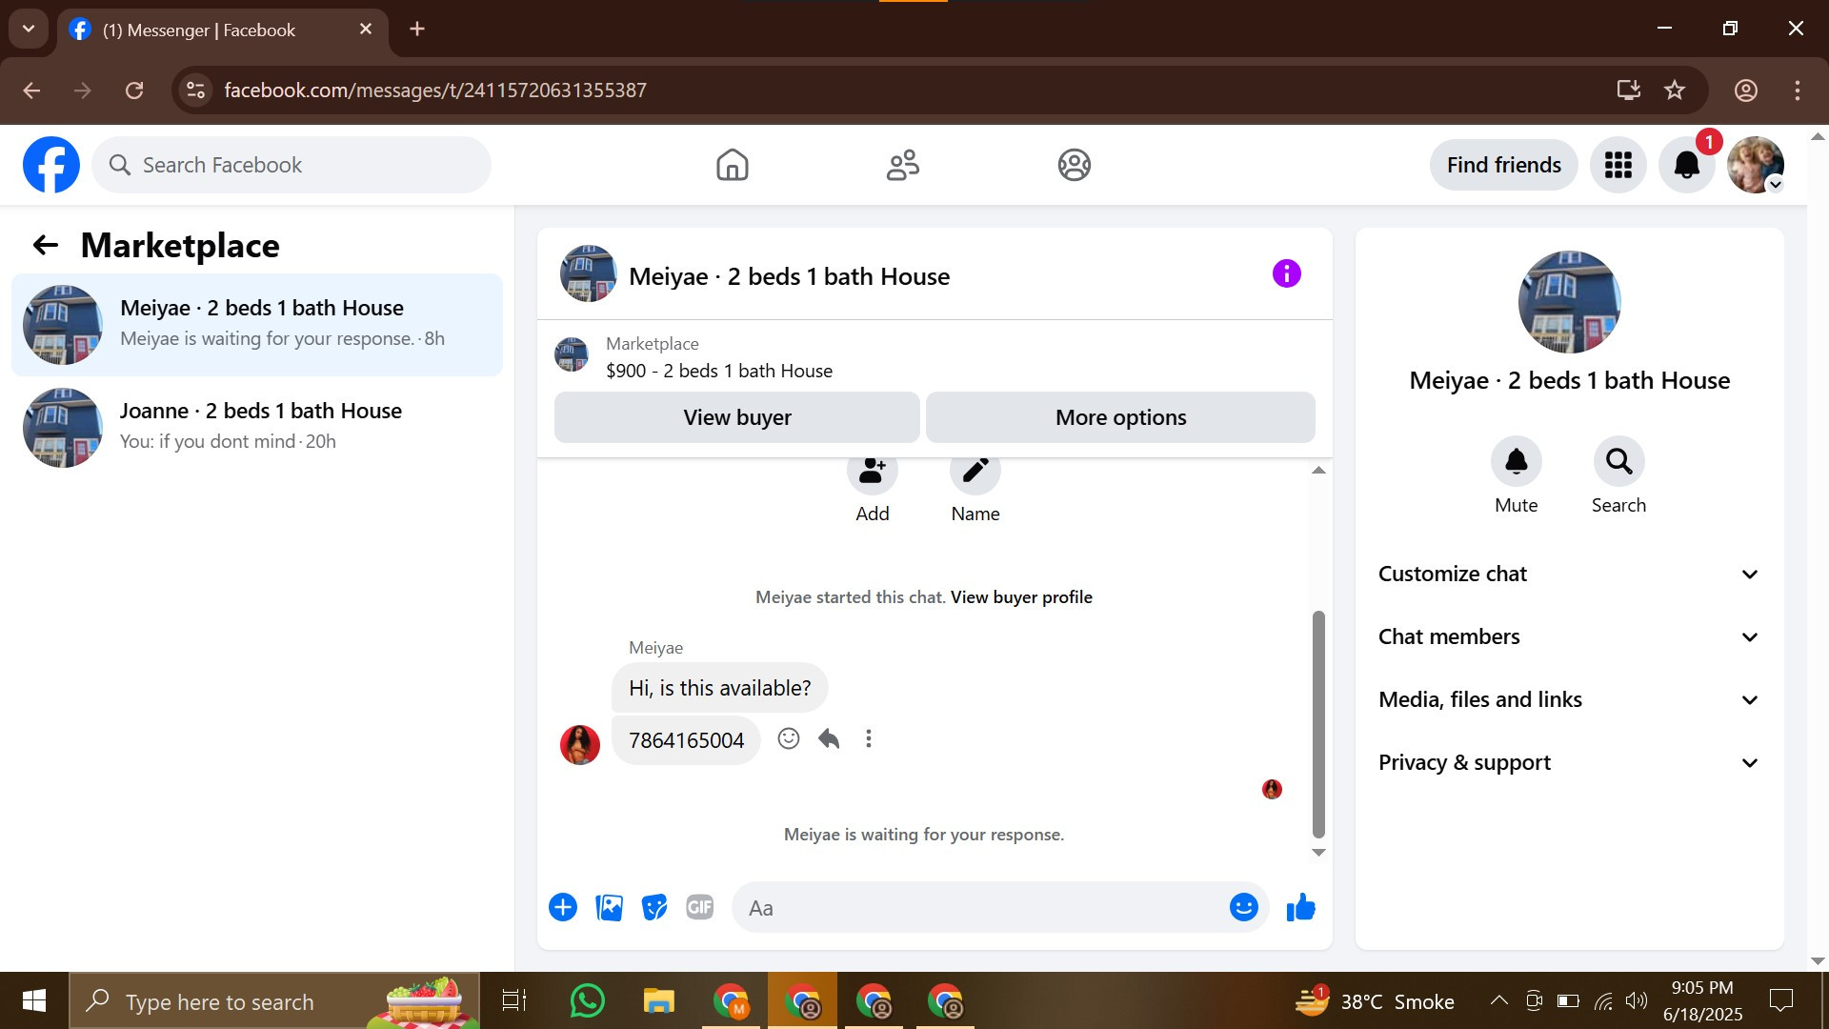1829x1029 pixels.
Task: Open the Windows notification center
Action: pyautogui.click(x=1780, y=1000)
